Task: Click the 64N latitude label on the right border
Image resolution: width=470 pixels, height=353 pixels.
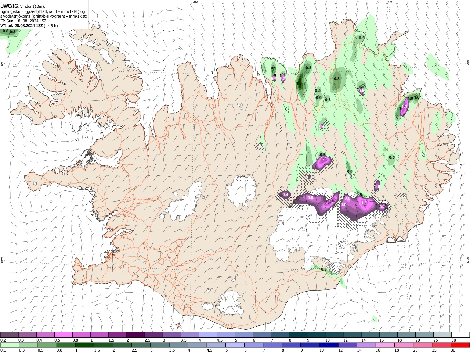Action: coord(468,260)
